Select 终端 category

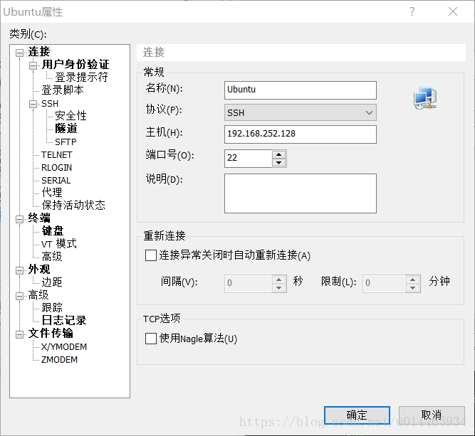[39, 218]
